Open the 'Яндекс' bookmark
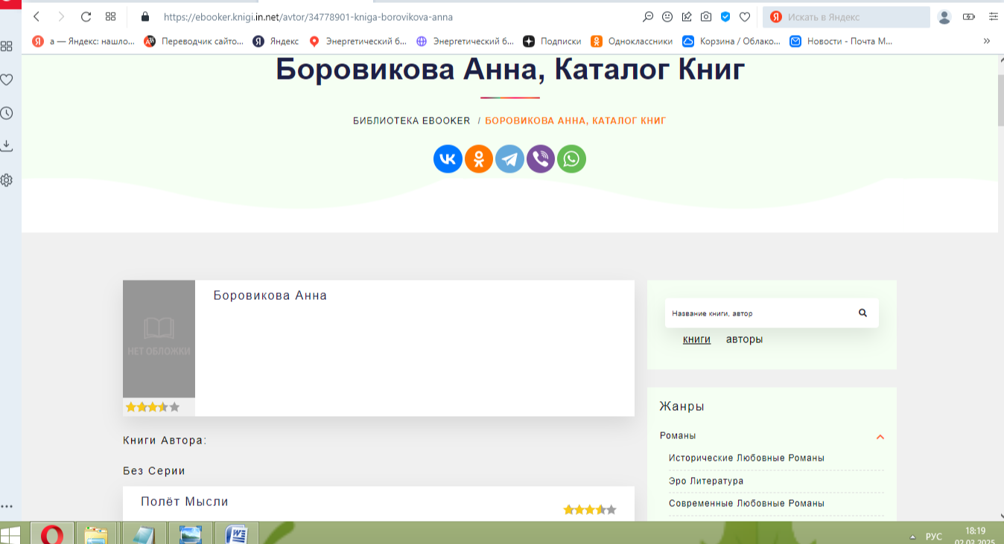Image resolution: width=1004 pixels, height=544 pixels. pos(276,41)
